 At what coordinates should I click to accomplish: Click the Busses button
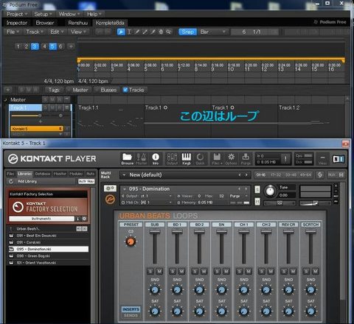tap(108, 90)
